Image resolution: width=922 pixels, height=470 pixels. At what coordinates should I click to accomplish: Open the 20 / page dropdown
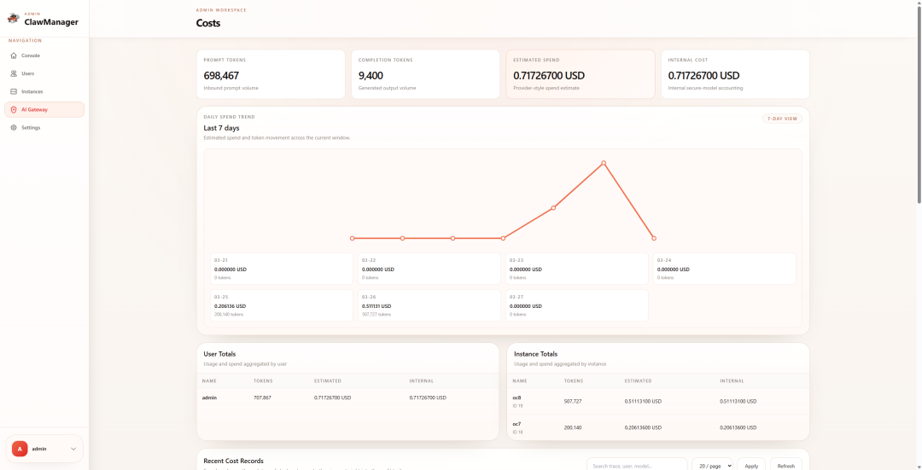pos(712,466)
